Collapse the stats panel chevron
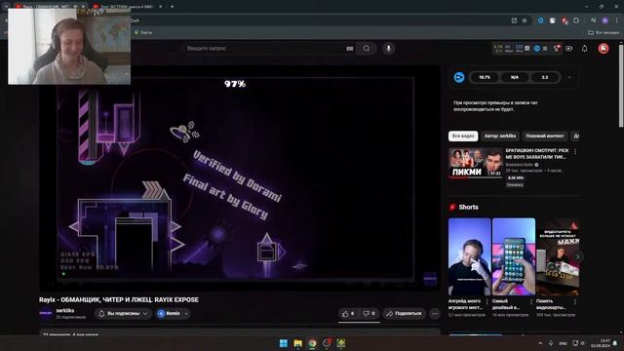This screenshot has width=624, height=351. click(569, 78)
